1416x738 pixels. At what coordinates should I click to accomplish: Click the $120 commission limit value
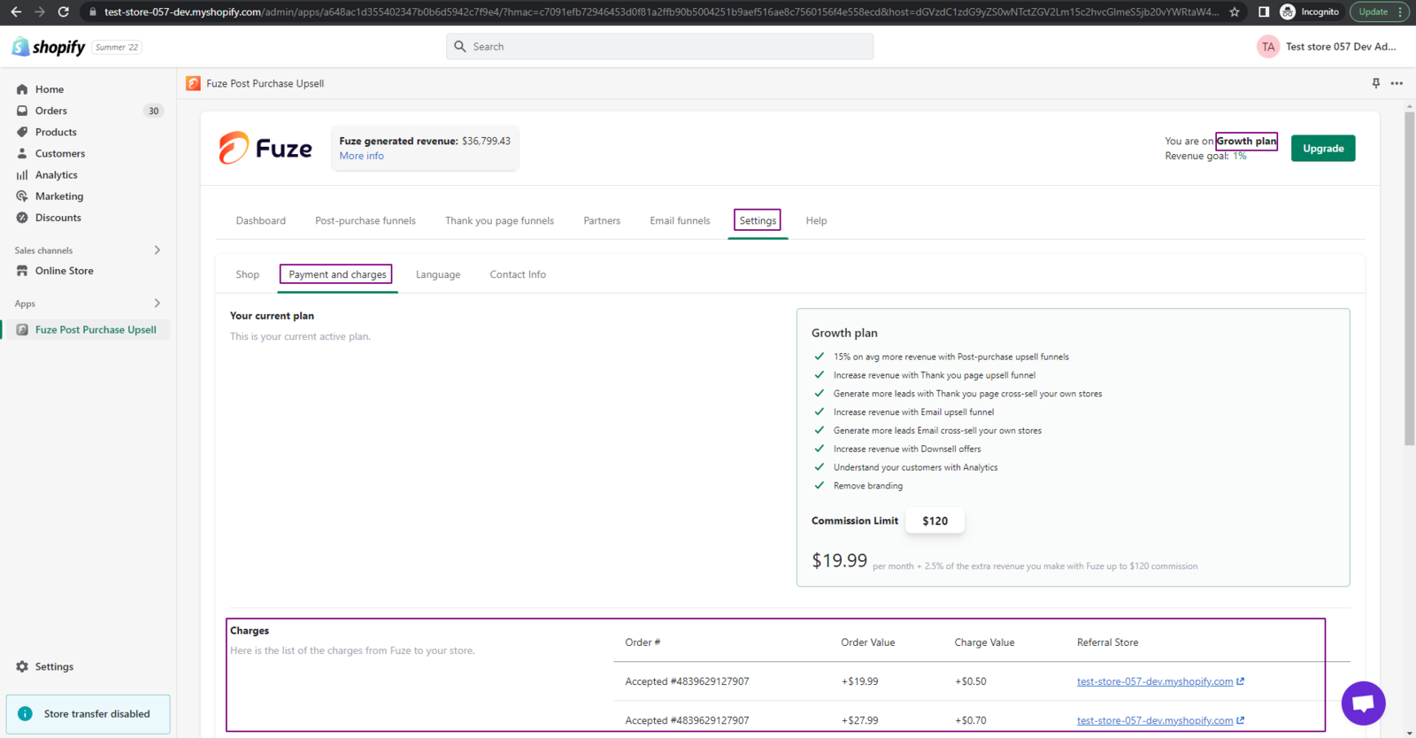(x=935, y=521)
